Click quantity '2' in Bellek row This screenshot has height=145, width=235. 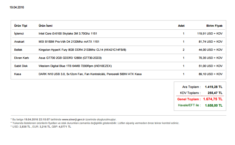[x=183, y=50]
